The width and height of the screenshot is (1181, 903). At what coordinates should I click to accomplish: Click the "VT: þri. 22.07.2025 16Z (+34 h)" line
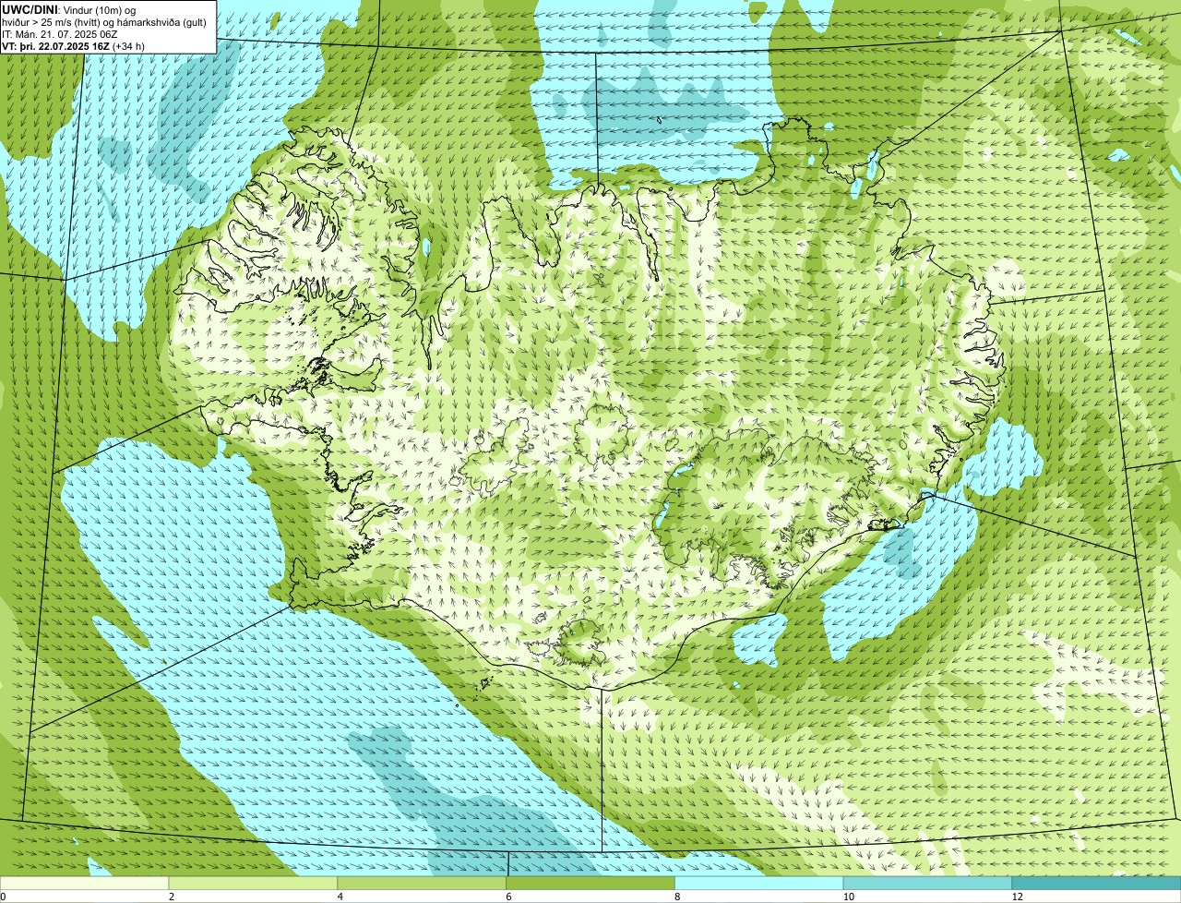click(74, 46)
